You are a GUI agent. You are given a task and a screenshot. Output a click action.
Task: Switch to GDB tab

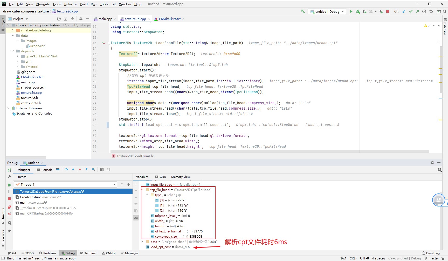(160, 177)
